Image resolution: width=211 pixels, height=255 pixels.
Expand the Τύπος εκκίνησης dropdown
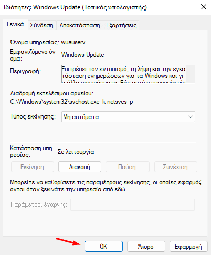pos(128,117)
